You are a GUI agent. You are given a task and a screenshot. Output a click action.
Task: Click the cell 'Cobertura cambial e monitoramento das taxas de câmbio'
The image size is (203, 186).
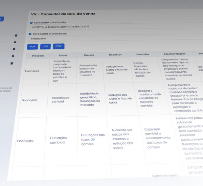click(157, 138)
